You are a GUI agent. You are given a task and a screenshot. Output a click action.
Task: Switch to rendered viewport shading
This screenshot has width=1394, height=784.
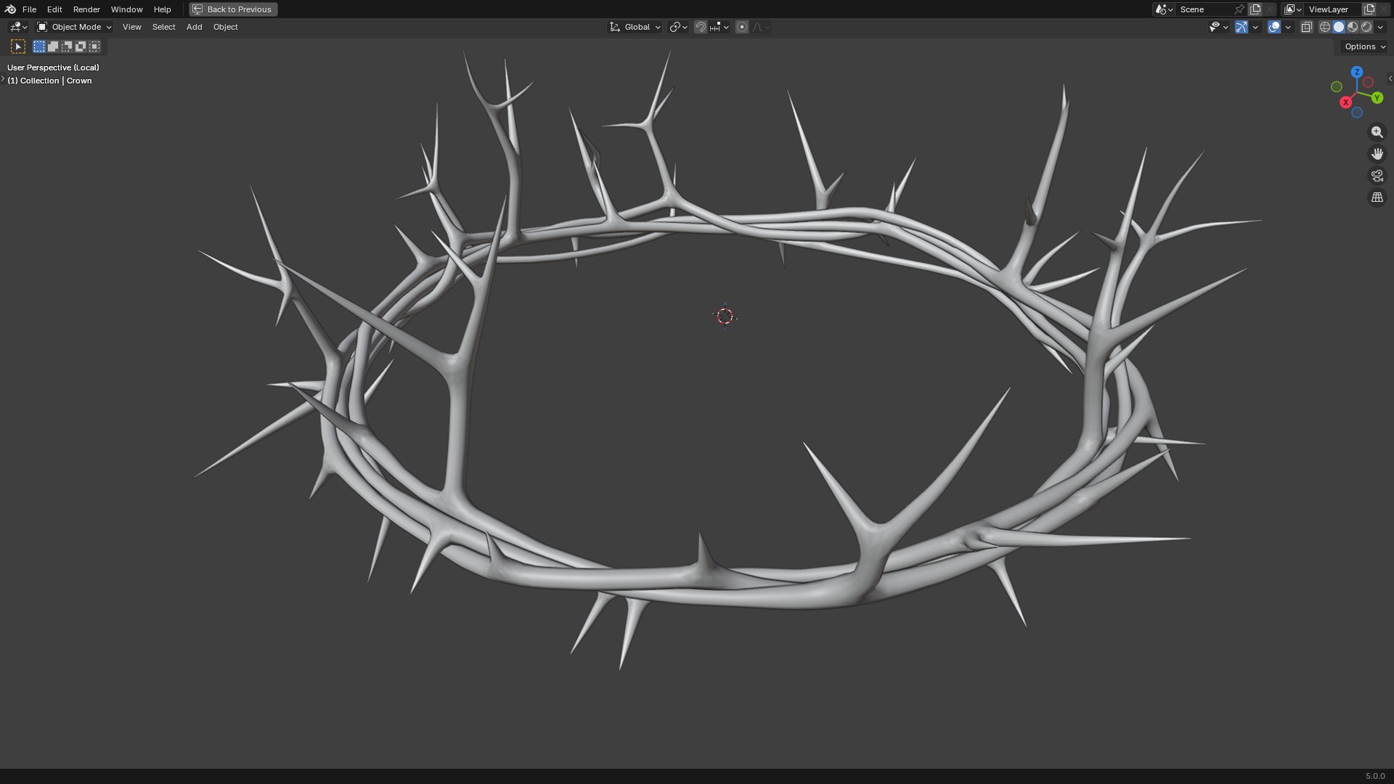point(1366,27)
